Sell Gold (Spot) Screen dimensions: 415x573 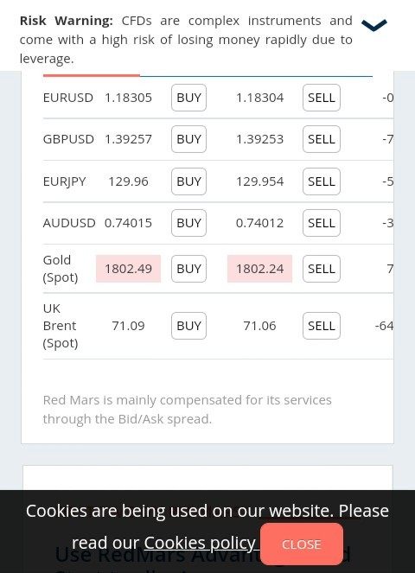[322, 269]
